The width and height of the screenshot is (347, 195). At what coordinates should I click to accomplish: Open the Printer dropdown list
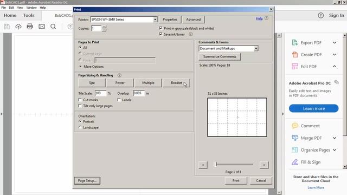click(155, 19)
